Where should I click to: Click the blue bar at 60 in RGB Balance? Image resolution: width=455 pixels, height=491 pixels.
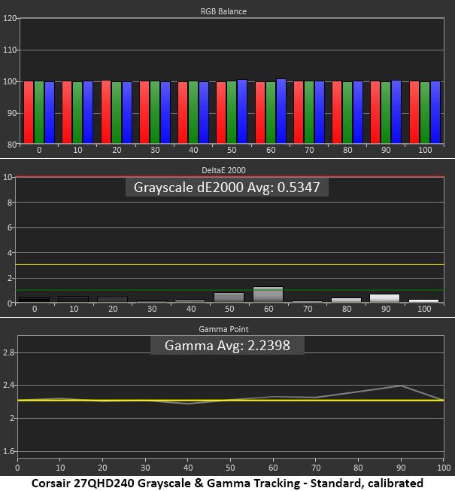click(281, 111)
